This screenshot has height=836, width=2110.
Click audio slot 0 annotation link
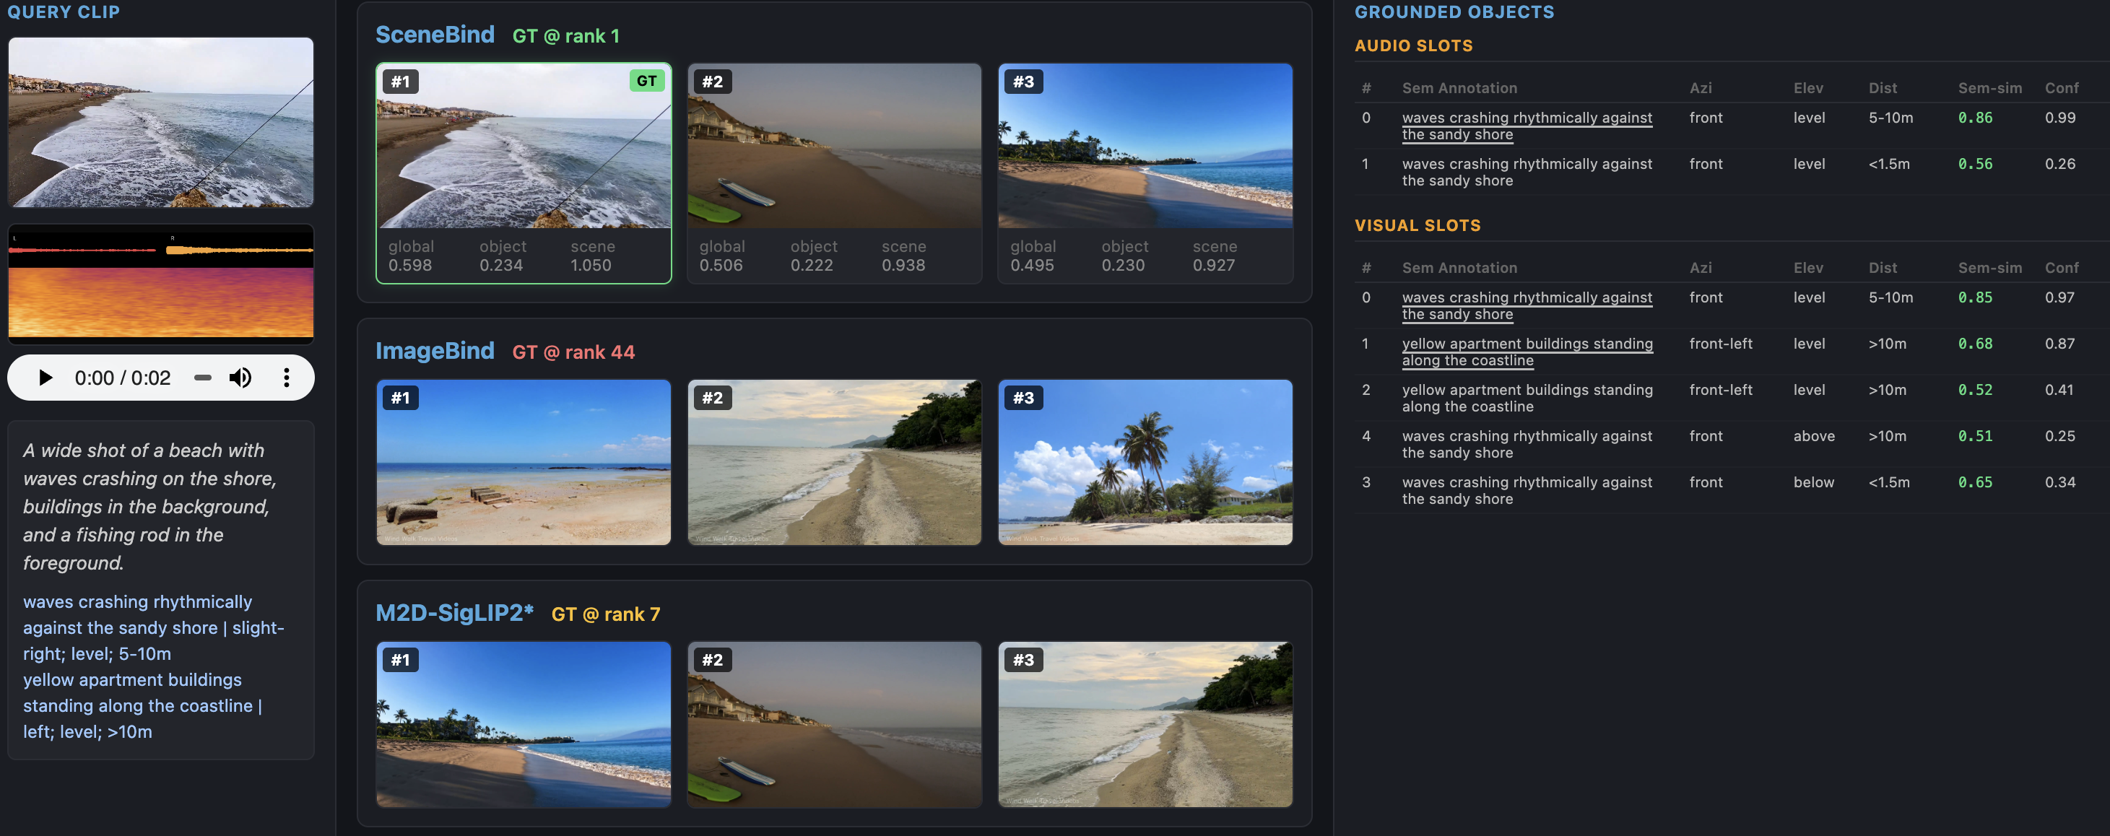pos(1527,126)
